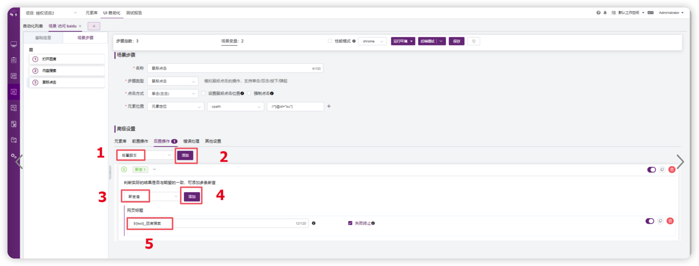
Task: Collapse the 断言 1 chevron
Action: 154,169
